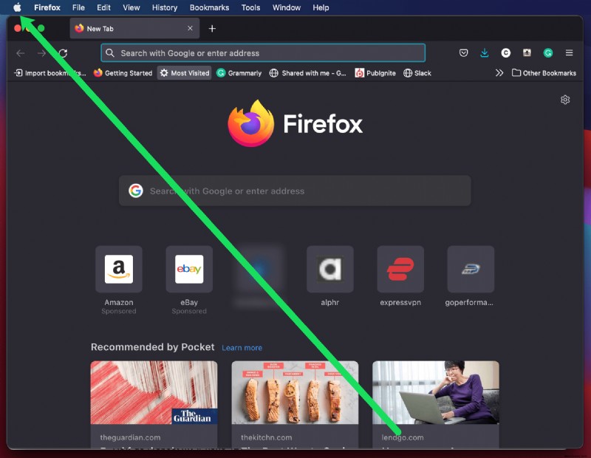Close the New Tab tab
This screenshot has width=591, height=458.
coord(190,28)
